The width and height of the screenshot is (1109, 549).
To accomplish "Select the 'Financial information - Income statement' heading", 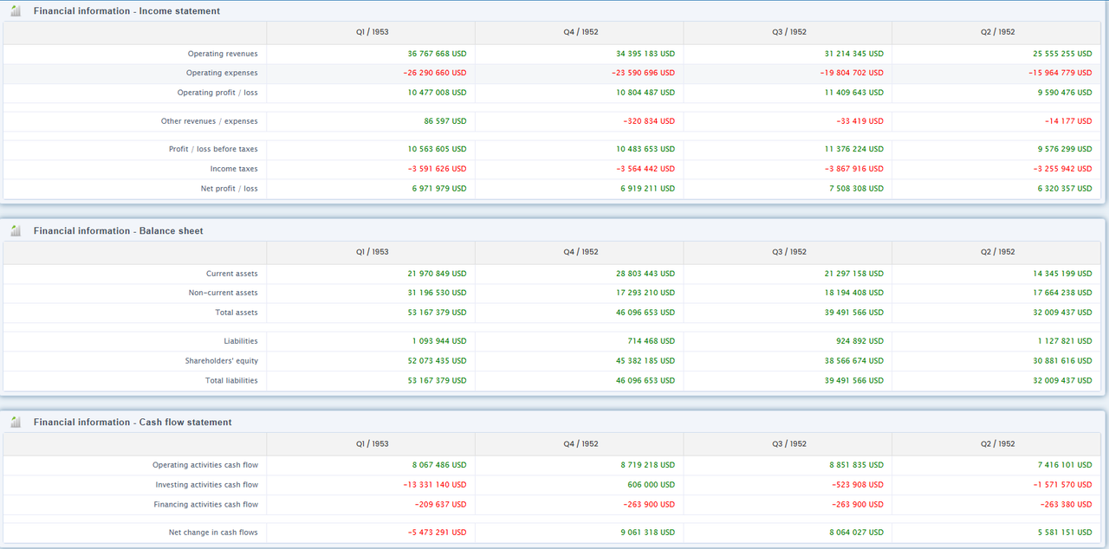I will click(x=126, y=11).
